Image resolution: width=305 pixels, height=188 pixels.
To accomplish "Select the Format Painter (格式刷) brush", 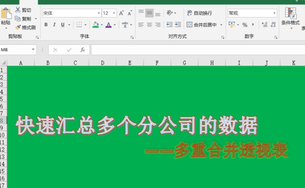I will pos(18,27).
